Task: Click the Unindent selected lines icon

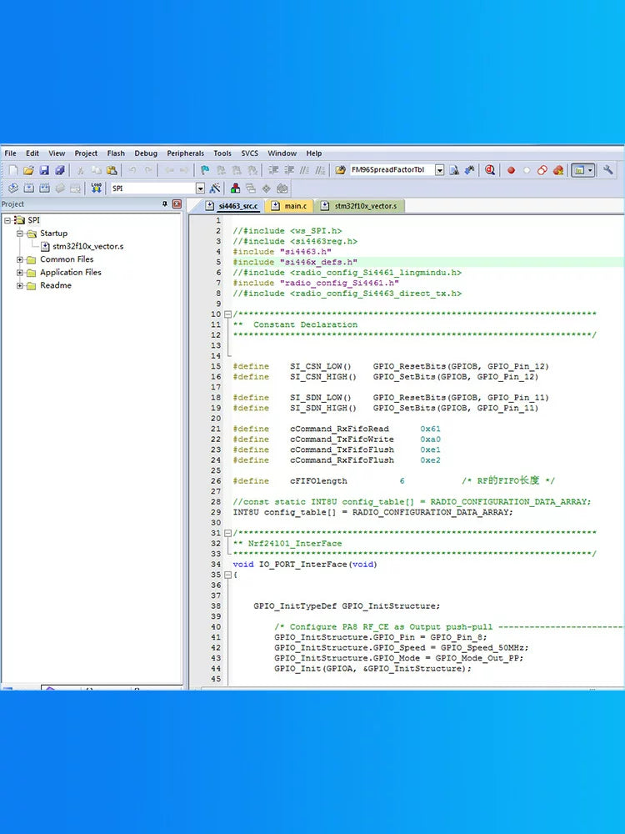Action: click(x=289, y=170)
